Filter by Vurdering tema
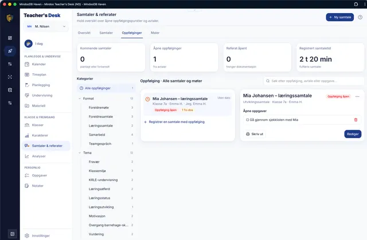The image size is (367, 240). tap(108, 234)
